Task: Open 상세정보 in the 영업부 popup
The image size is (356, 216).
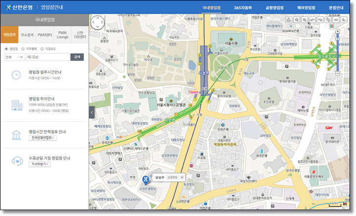Action: pyautogui.click(x=173, y=178)
